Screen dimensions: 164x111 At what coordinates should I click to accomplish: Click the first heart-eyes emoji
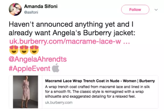(14, 50)
